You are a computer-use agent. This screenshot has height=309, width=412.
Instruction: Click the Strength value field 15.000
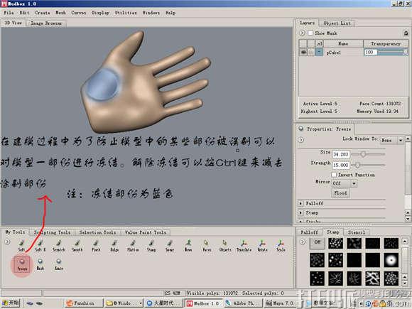341,166
